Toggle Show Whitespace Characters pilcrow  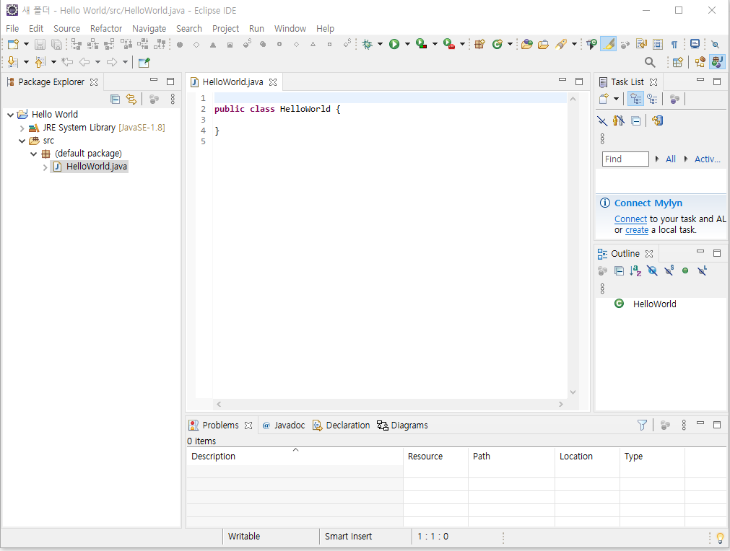click(x=674, y=44)
